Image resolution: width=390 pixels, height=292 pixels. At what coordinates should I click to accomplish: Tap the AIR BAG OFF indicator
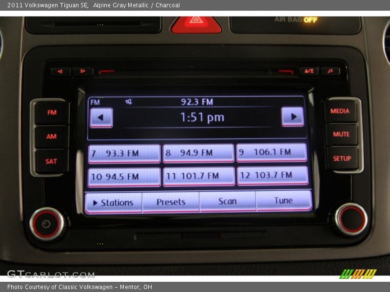click(296, 19)
